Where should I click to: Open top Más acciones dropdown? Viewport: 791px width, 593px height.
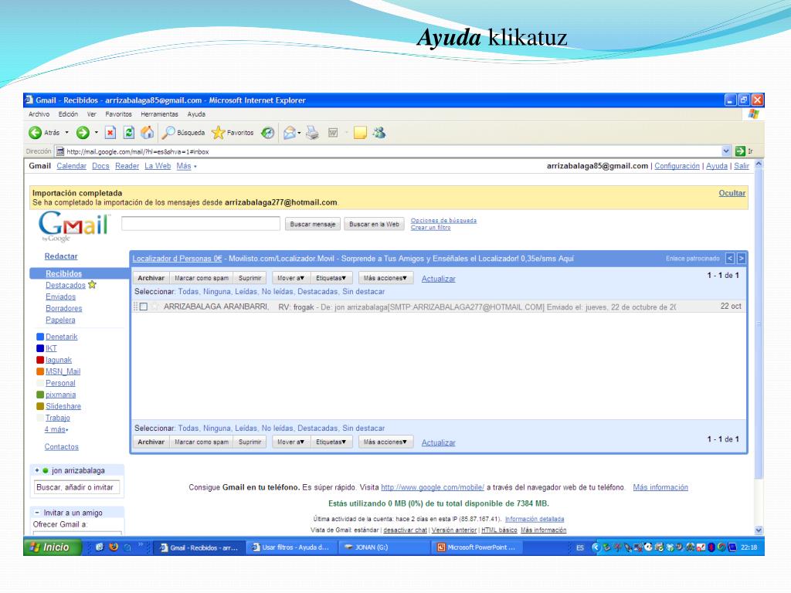pos(385,278)
